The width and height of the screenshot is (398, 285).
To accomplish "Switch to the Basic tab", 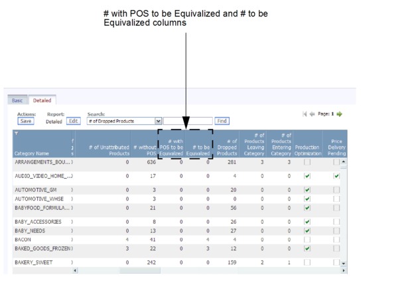I will [x=17, y=100].
